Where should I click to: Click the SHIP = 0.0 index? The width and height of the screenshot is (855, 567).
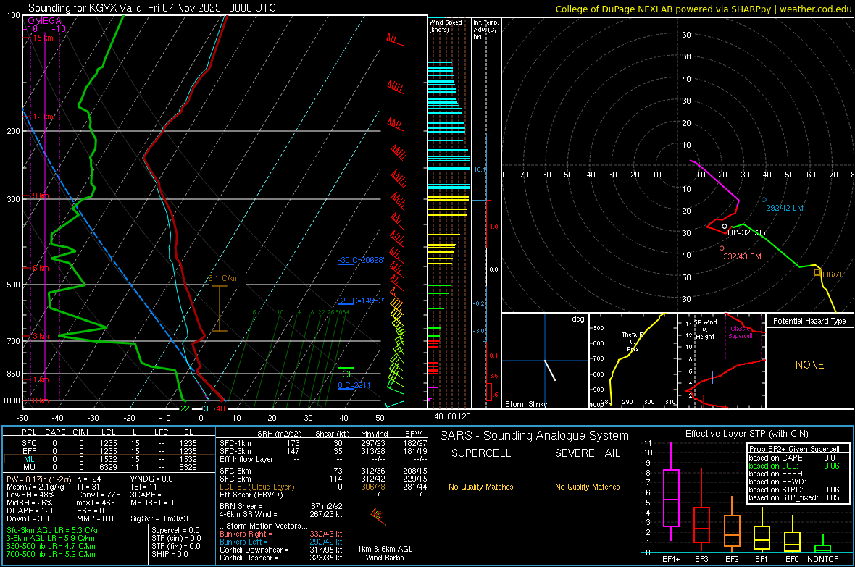[170, 554]
